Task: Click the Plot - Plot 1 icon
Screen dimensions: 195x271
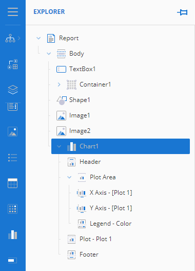Action: [72, 239]
